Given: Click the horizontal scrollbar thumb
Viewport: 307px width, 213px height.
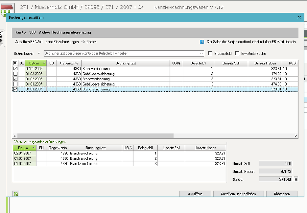Looking at the screenshot, I should pyautogui.click(x=95, y=135).
